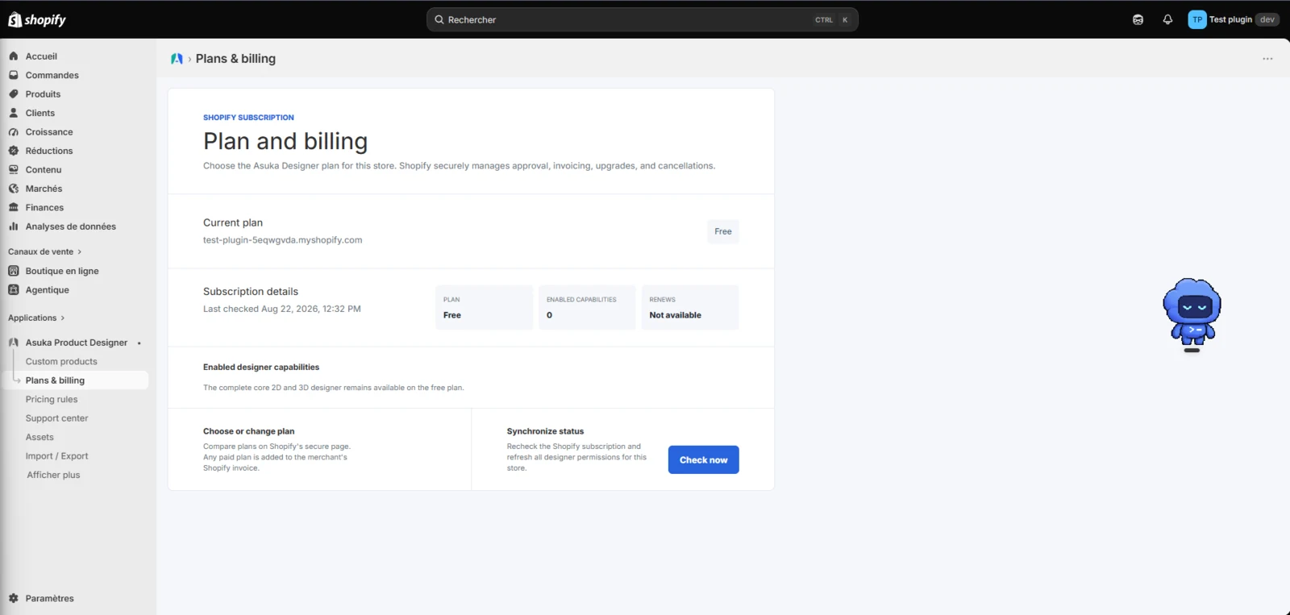1290x615 pixels.
Task: Click the Marchés globe icon
Action: point(14,189)
